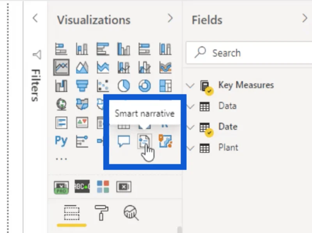Select the custom visual with PRO badge
The image size is (312, 233).
click(x=61, y=187)
